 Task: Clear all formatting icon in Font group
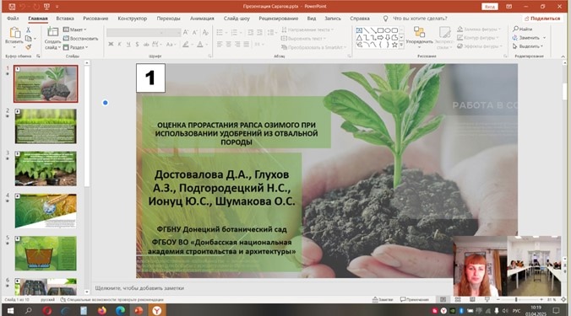[205, 32]
